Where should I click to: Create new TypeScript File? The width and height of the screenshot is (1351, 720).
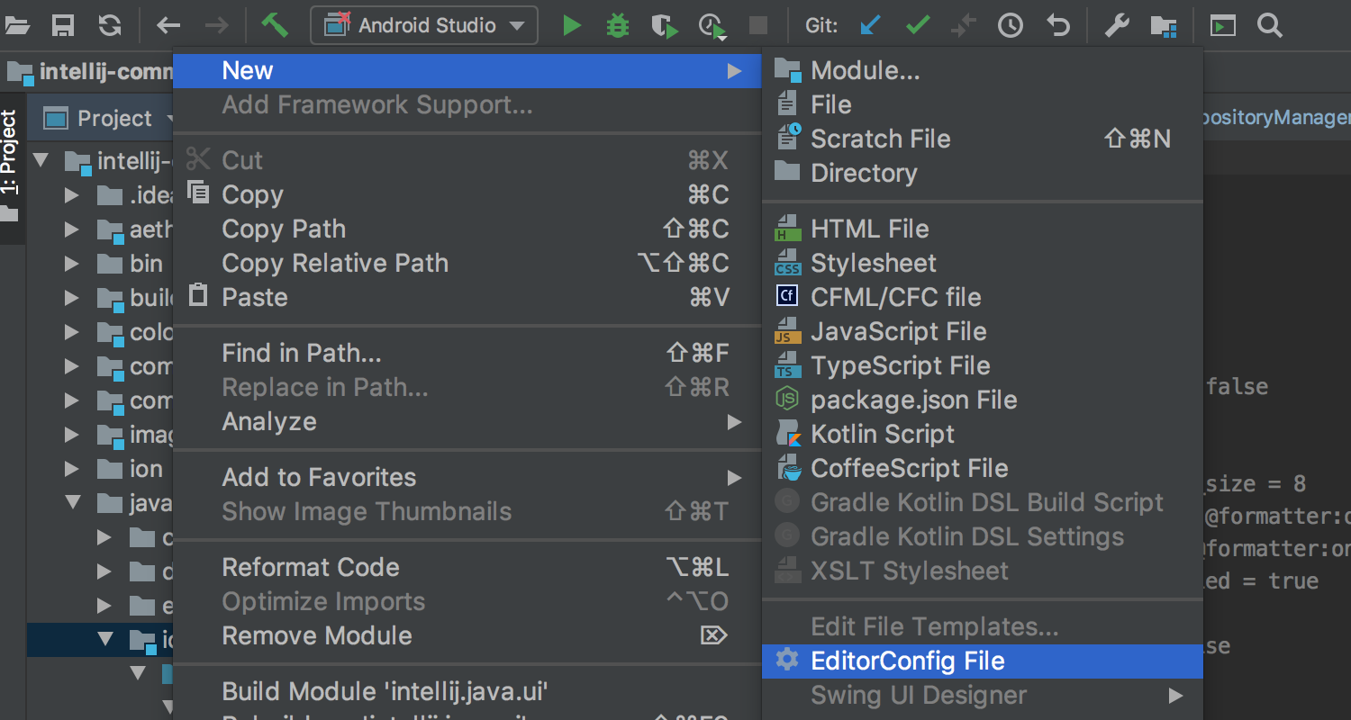tap(983, 365)
